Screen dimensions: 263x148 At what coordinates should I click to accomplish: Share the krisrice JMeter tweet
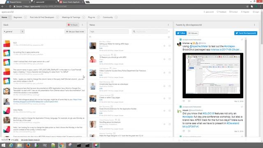[x=189, y=101]
